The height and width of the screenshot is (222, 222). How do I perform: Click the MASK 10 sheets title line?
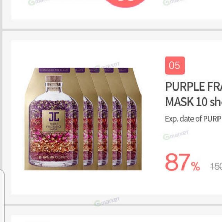[x=194, y=102]
